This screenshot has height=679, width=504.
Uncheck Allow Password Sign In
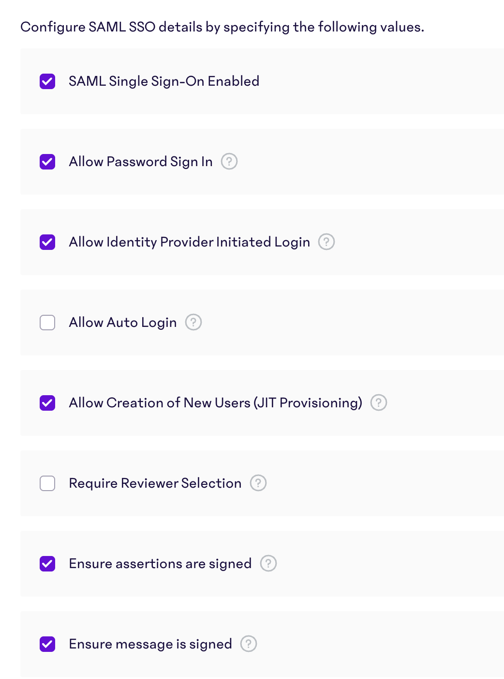point(47,161)
